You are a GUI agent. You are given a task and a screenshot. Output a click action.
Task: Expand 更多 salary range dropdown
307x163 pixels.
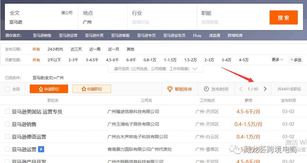coord(277,60)
